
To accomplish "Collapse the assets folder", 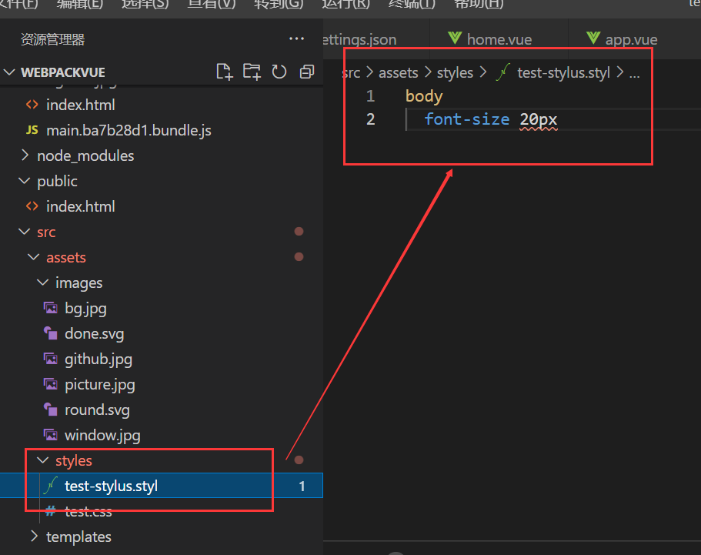I will [x=34, y=257].
